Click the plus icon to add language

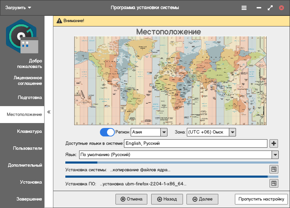(274, 143)
